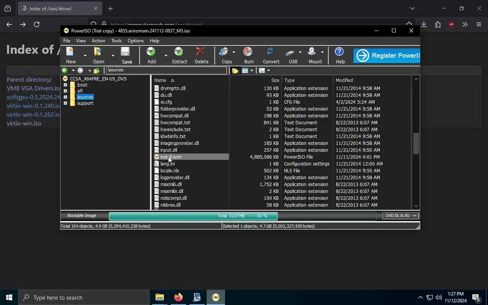Click the file list vertical scrollbar thumb
Viewport: 488px width, 305px height.
tap(416, 143)
